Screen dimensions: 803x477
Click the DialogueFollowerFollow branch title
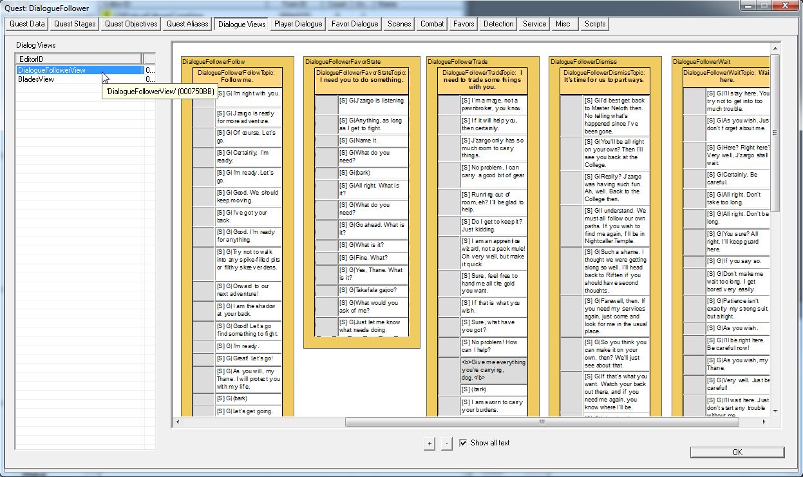coord(213,61)
